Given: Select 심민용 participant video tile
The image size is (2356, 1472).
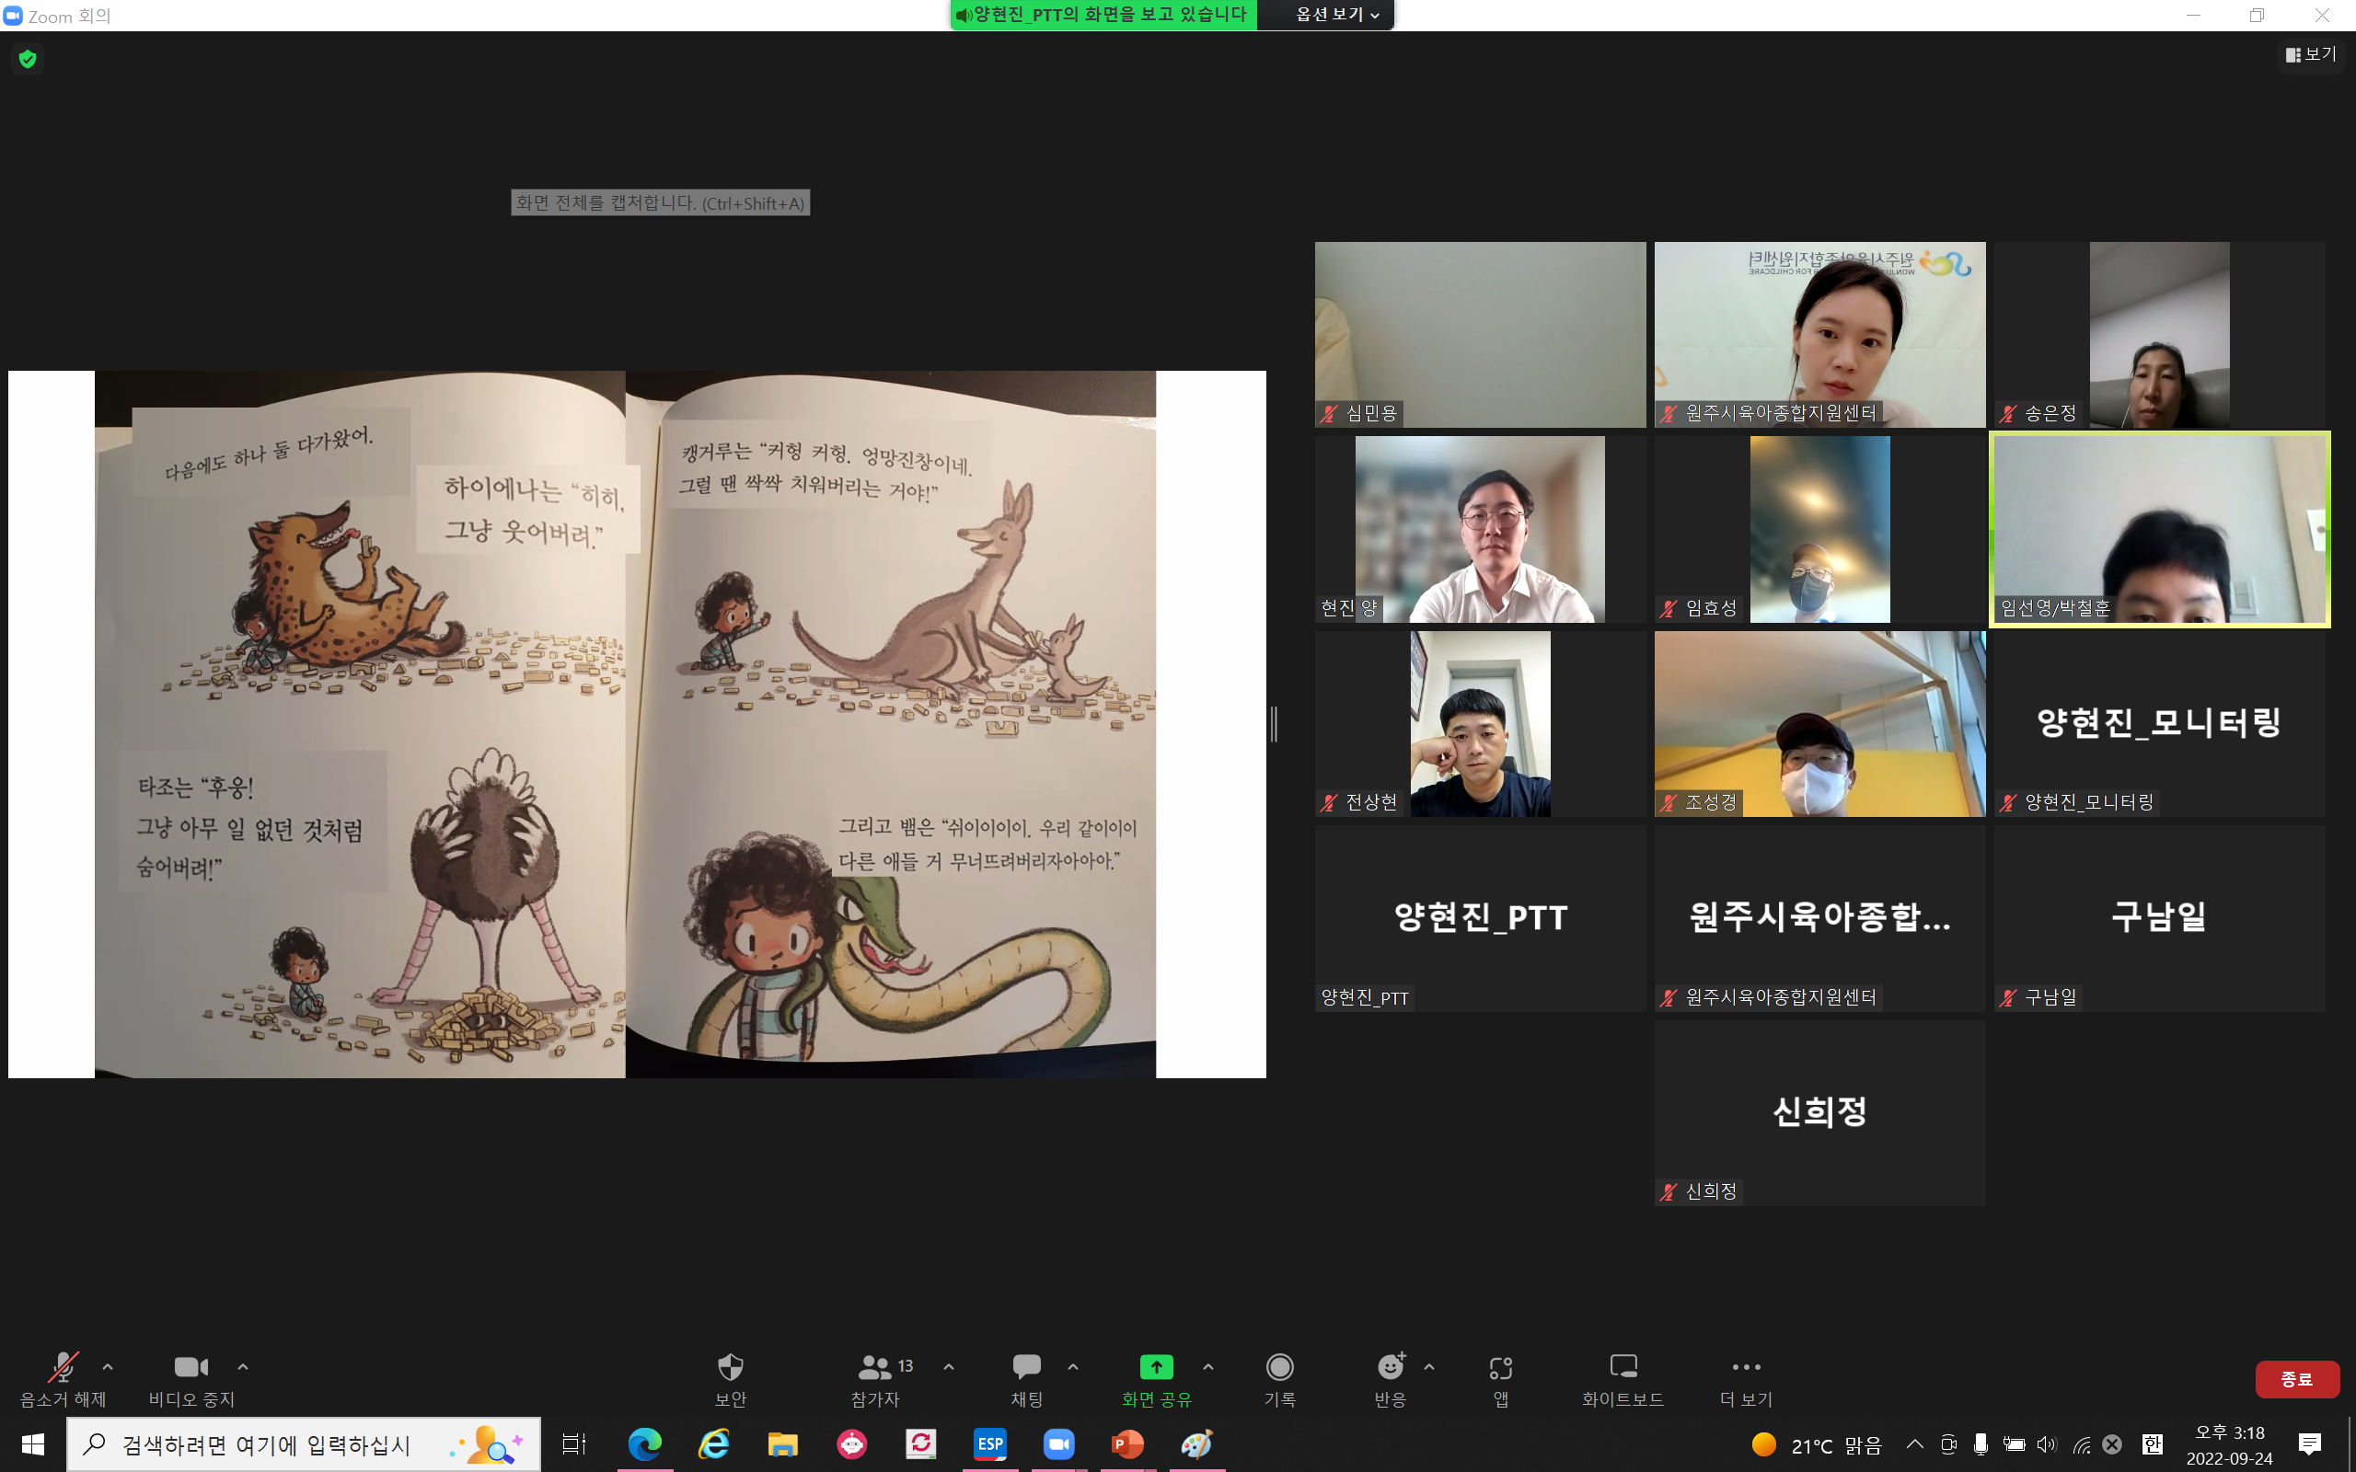Looking at the screenshot, I should [x=1480, y=335].
